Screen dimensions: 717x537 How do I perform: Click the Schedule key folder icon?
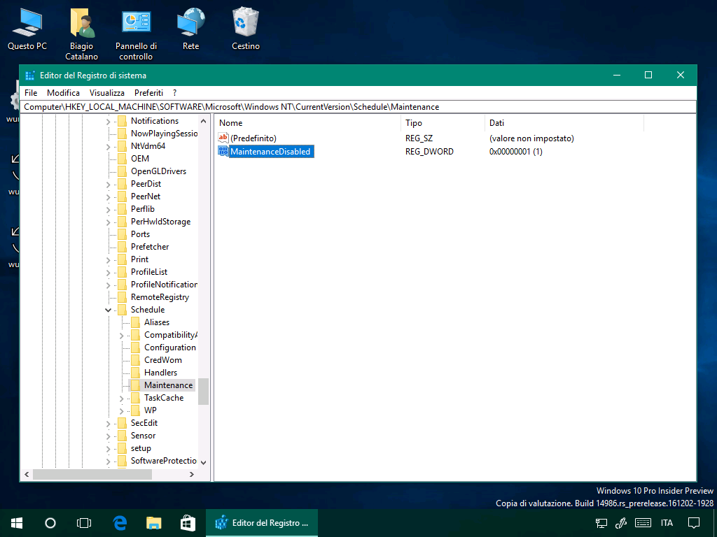(x=122, y=310)
